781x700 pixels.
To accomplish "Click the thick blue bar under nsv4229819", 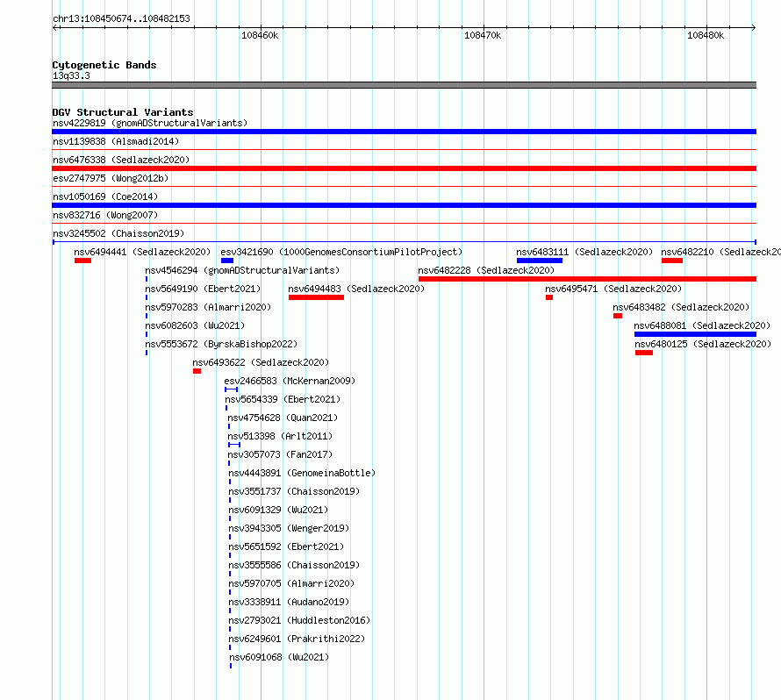I will pyautogui.click(x=404, y=132).
